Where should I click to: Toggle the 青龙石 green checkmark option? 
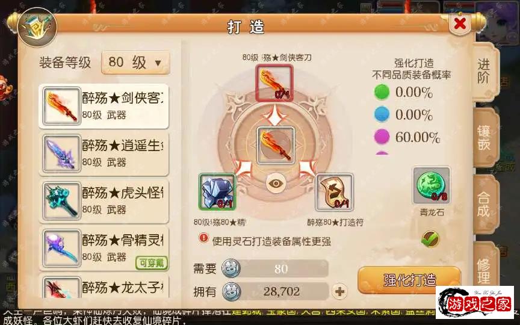(x=430, y=239)
